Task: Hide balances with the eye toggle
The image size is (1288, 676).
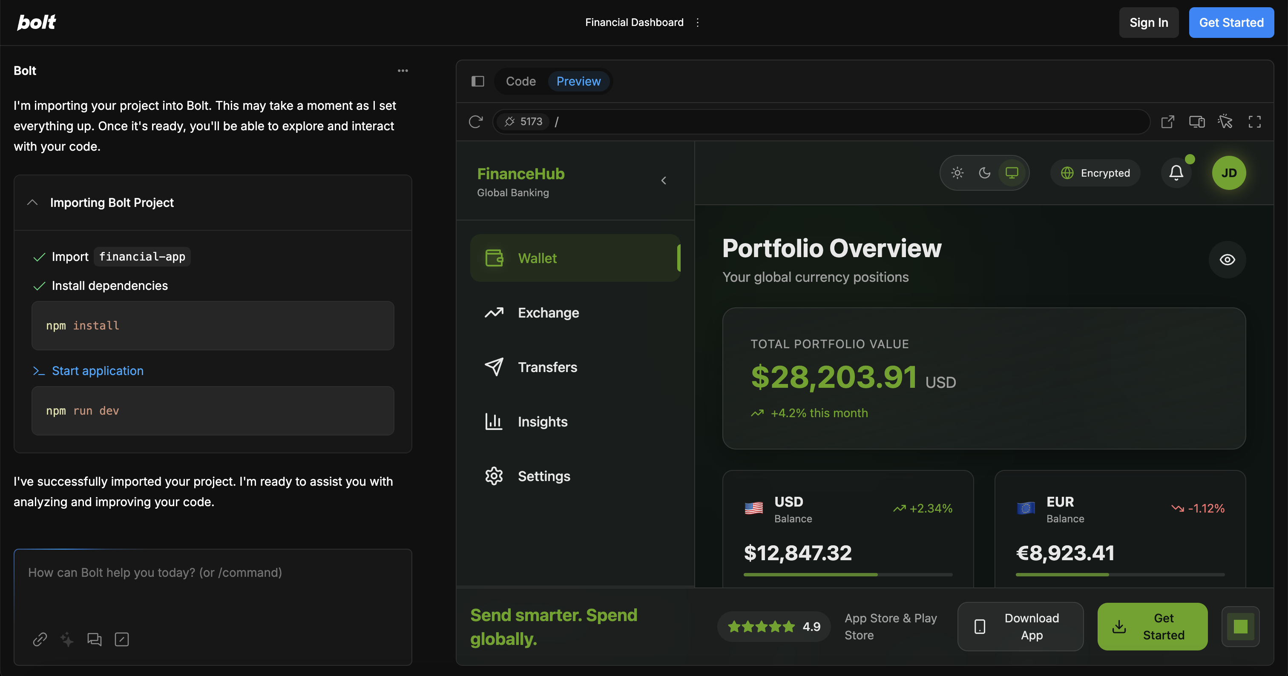Action: (x=1227, y=260)
